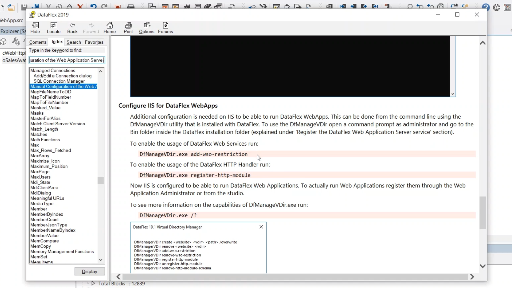This screenshot has height=288, width=512.
Task: Click the Hide toolbar icon
Action: [35, 28]
